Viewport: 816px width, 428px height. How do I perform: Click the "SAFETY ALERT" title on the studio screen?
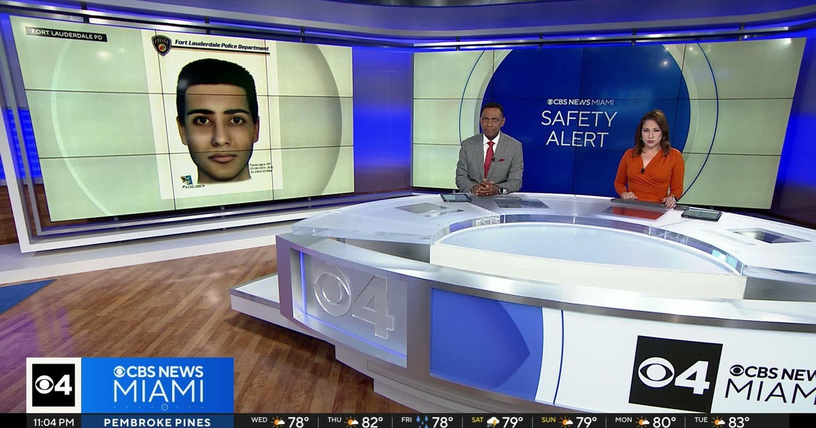(x=579, y=128)
